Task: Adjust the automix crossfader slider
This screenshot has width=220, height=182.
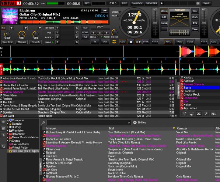Action: [179, 32]
